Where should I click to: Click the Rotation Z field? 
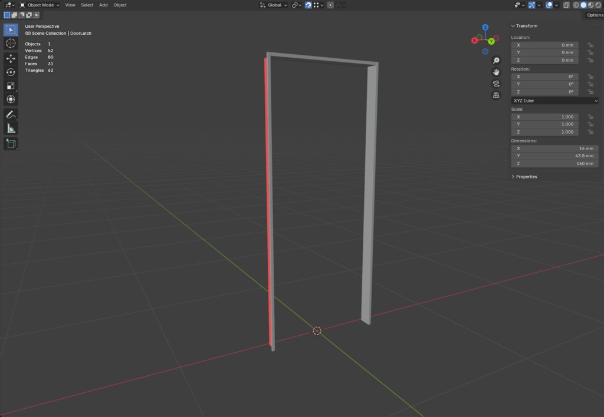(x=544, y=92)
